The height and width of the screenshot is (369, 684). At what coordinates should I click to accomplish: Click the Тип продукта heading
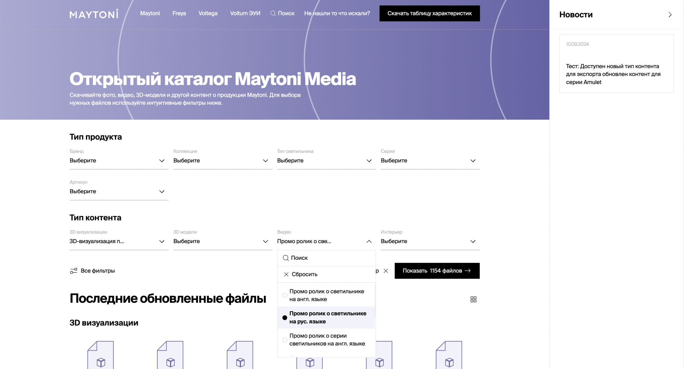[x=96, y=137]
